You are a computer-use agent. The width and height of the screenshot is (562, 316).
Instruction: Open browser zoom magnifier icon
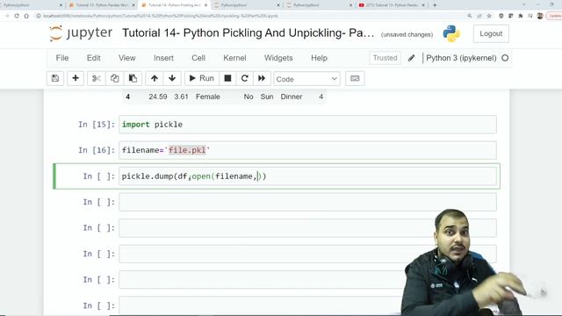pos(470,16)
